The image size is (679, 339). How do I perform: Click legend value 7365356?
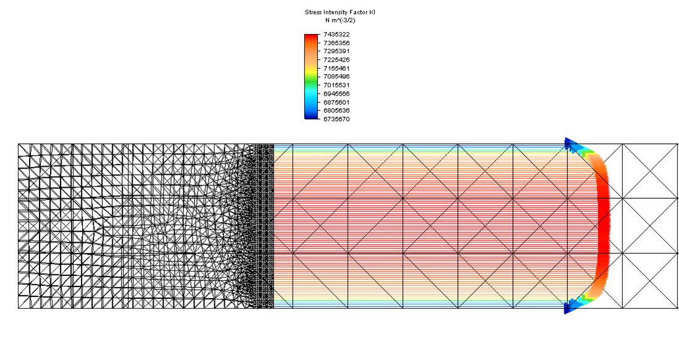click(x=336, y=43)
